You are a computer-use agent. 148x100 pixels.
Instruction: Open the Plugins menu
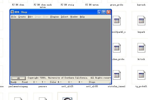[54, 17]
